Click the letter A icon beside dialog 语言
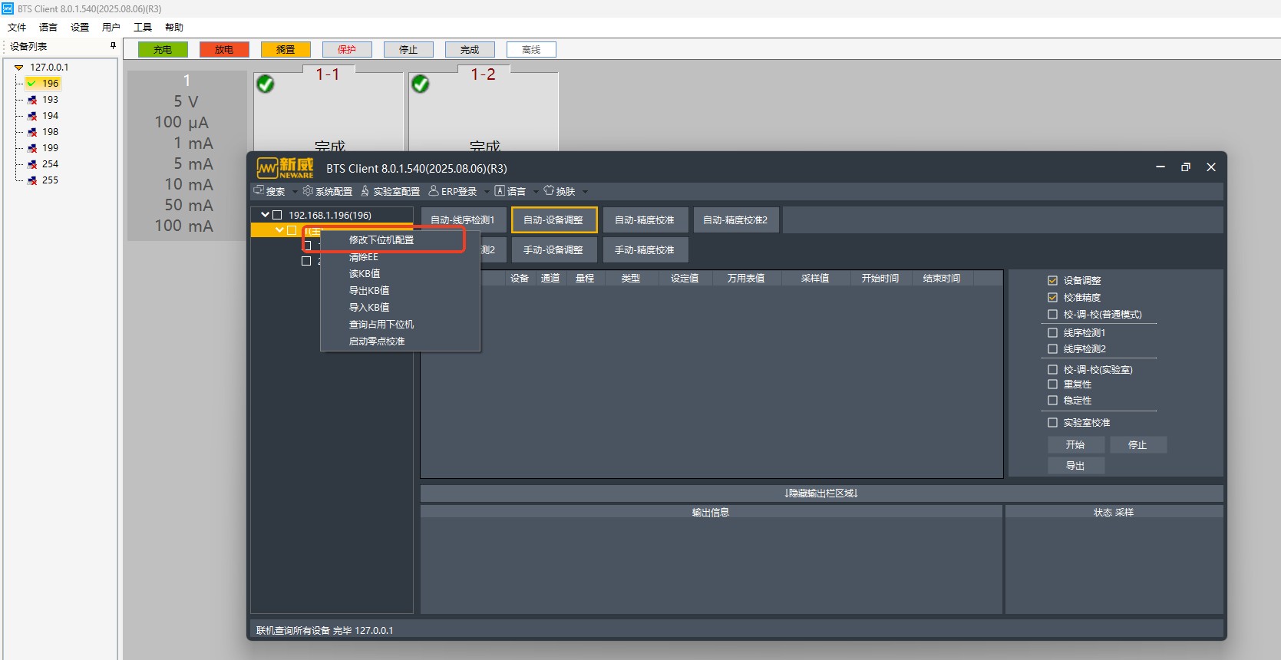The height and width of the screenshot is (660, 1281). click(x=500, y=191)
